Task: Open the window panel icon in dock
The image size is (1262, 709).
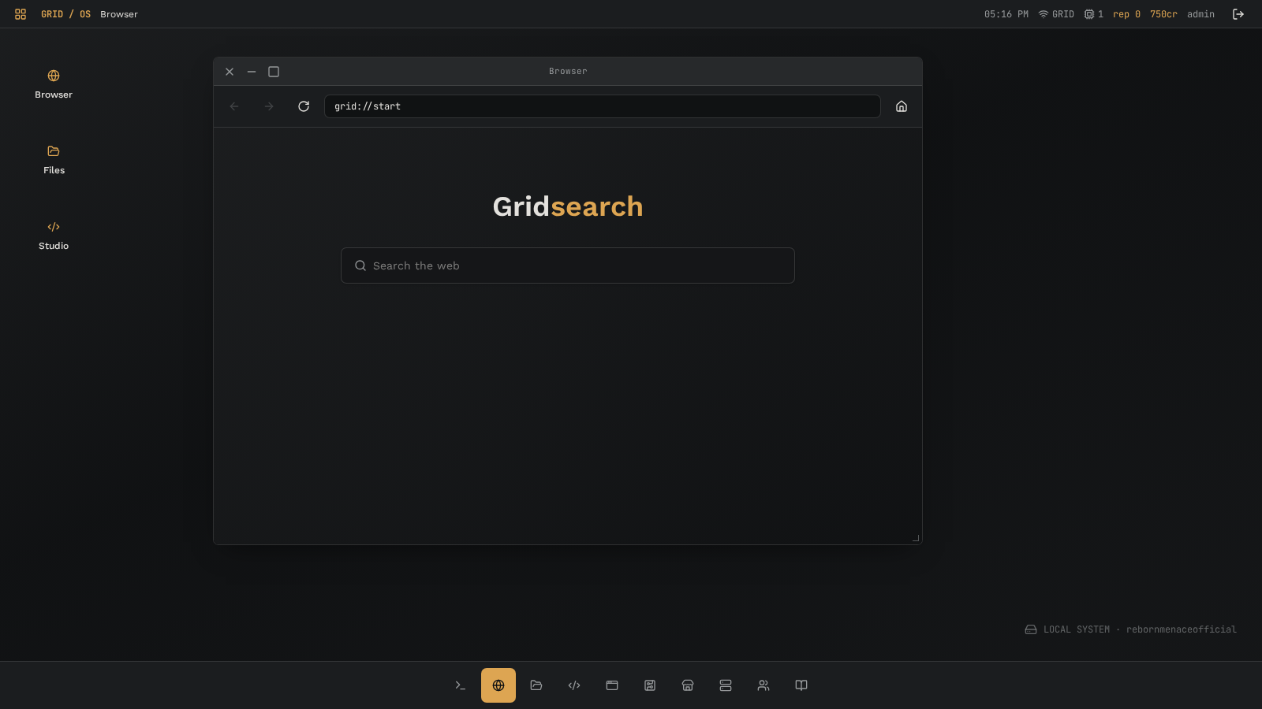Action: [x=612, y=685]
